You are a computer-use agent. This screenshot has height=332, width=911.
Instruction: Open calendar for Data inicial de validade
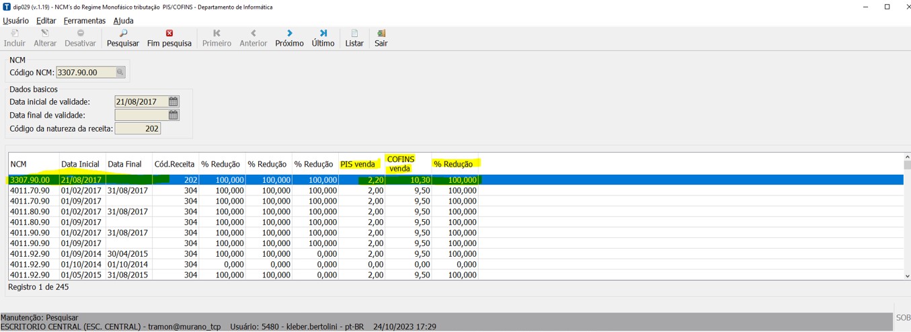coord(173,101)
